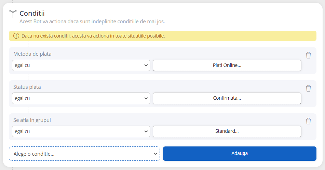Click the Se afla in grupul label

[32, 120]
